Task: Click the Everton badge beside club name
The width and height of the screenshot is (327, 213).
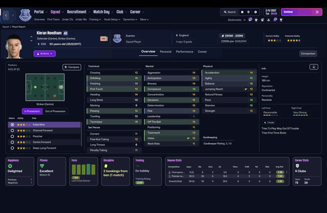Action: coord(117,39)
